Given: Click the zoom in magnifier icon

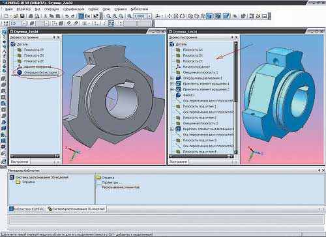Looking at the screenshot, I should [x=115, y=16].
